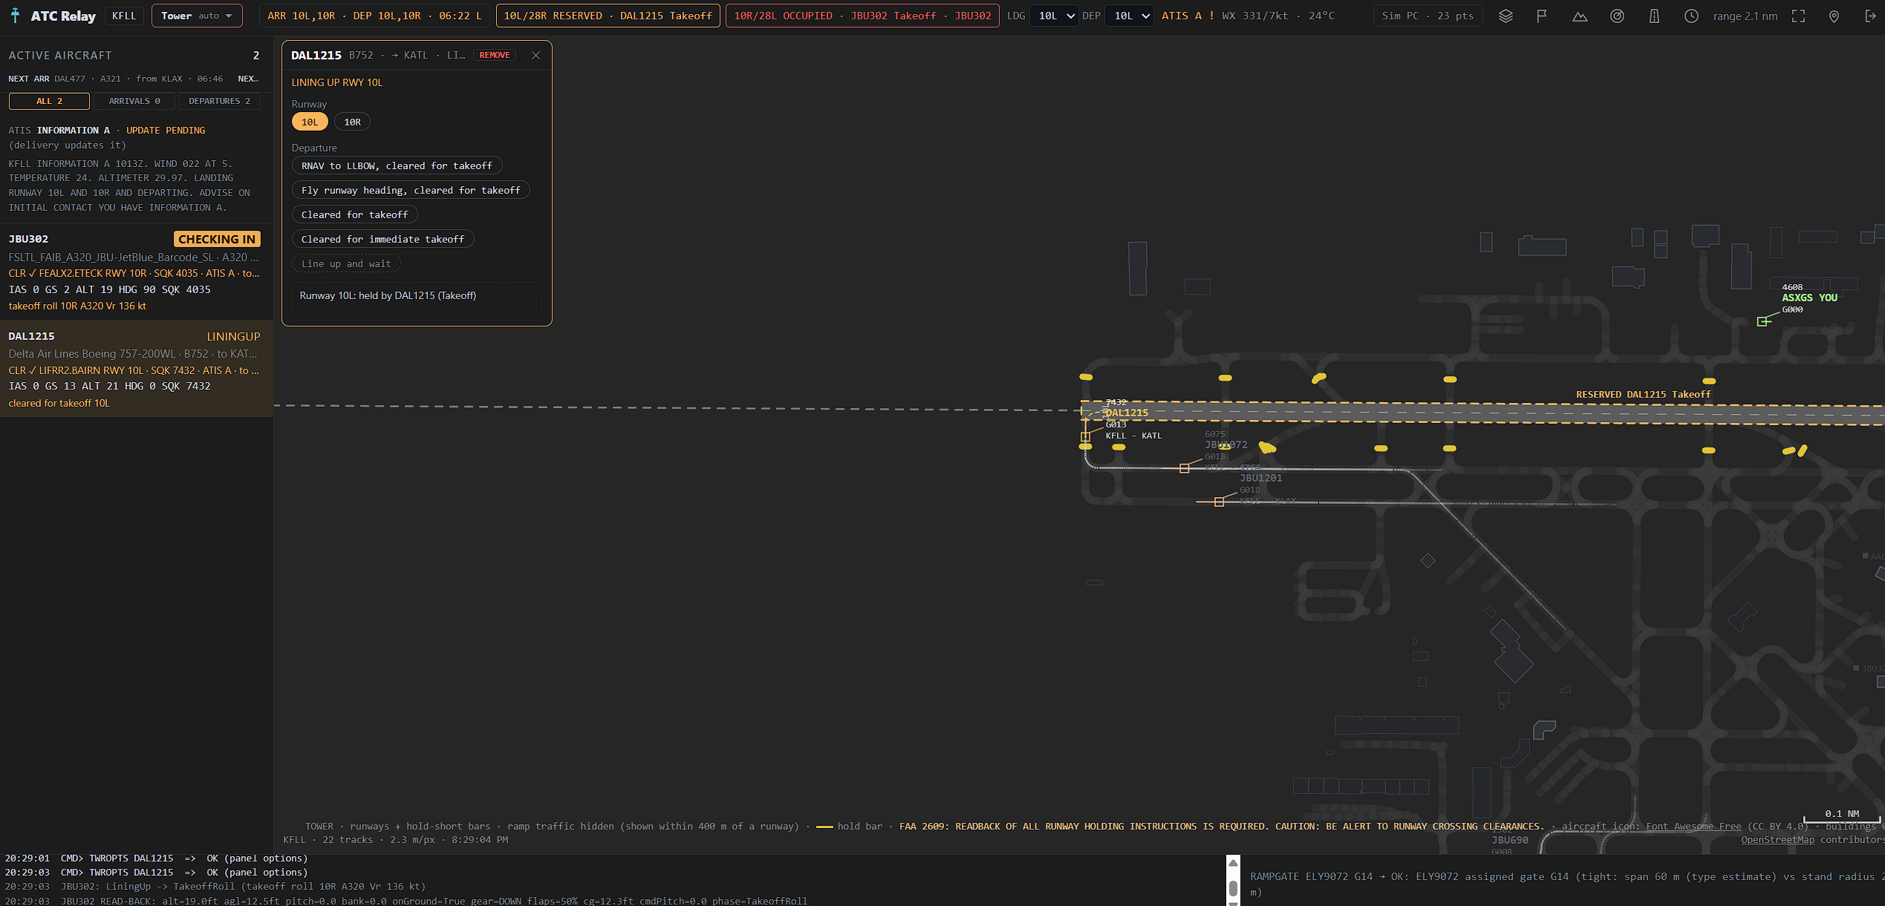Screen dimensions: 1885x906
Task: Click Cleared for immediate takeoff
Action: coord(382,239)
